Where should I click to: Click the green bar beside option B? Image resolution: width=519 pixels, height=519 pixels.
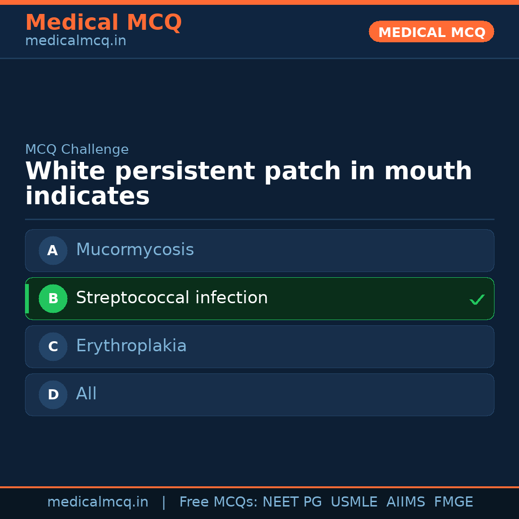coord(27,298)
